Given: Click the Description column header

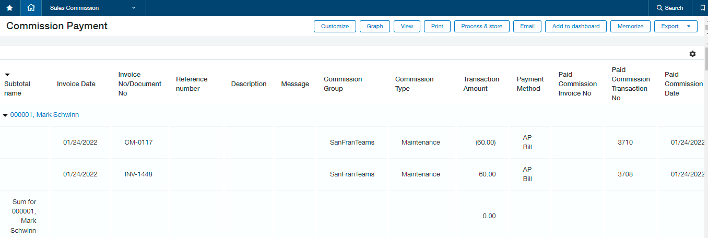Looking at the screenshot, I should coord(249,84).
